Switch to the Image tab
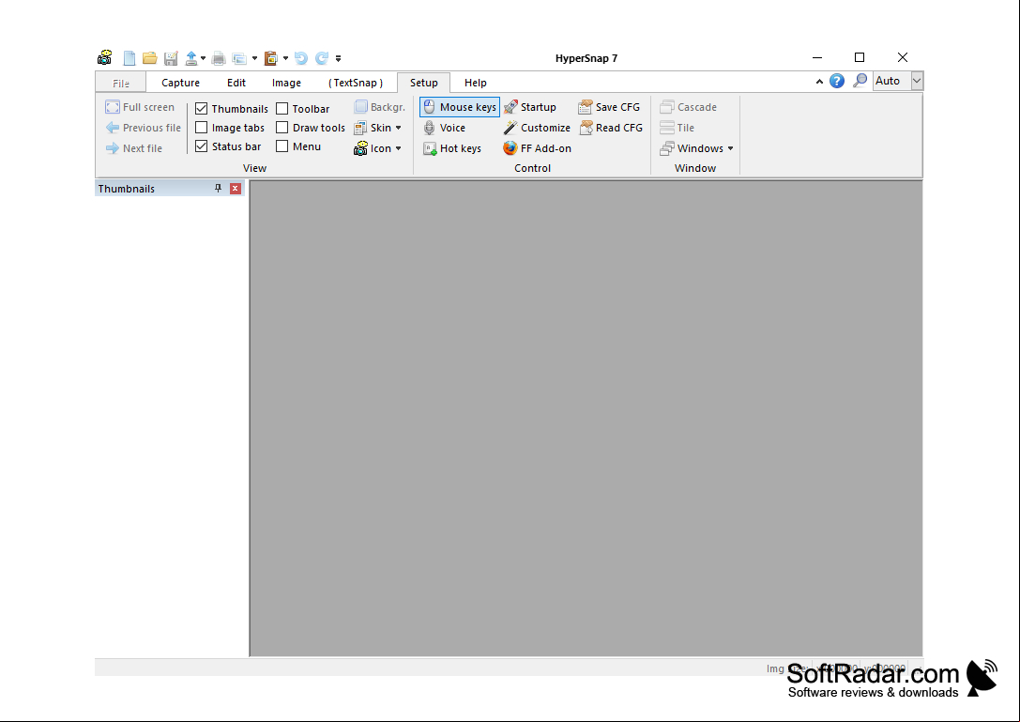Viewport: 1020px width, 722px height. pyautogui.click(x=286, y=83)
